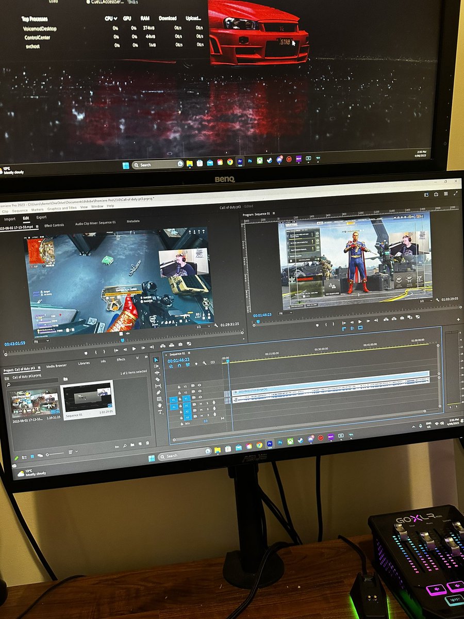Open timeline display settings wrench
The image size is (464, 619).
click(205, 363)
